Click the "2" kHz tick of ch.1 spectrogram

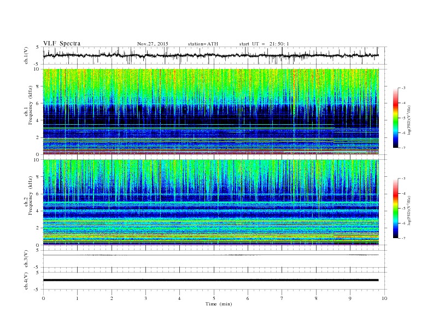[38, 137]
